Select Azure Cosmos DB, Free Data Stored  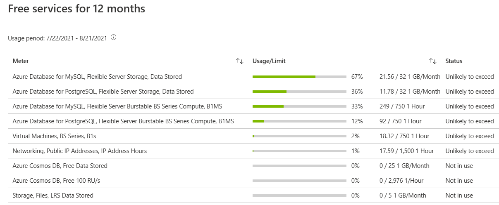pyautogui.click(x=60, y=166)
